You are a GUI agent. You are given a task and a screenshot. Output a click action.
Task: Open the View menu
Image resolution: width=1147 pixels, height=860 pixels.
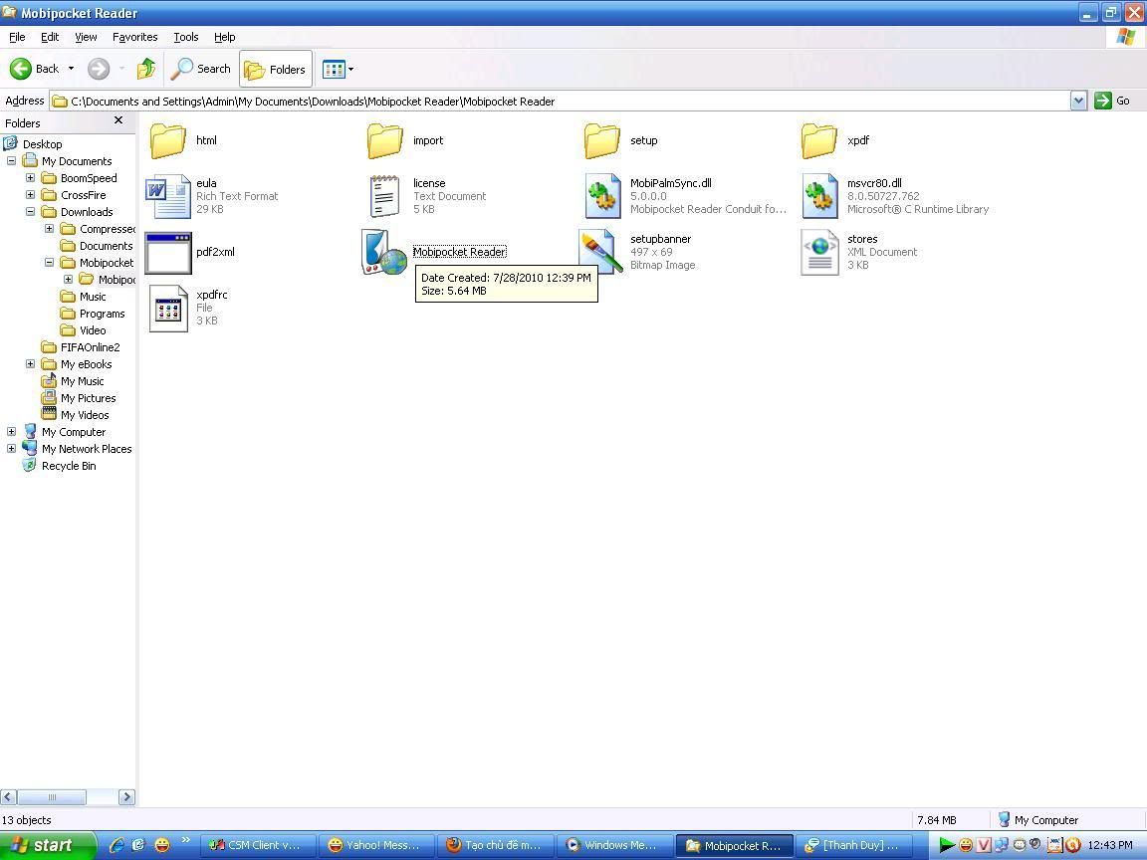pyautogui.click(x=86, y=37)
